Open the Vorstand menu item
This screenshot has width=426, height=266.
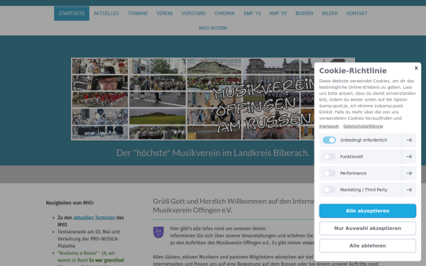coord(193,13)
